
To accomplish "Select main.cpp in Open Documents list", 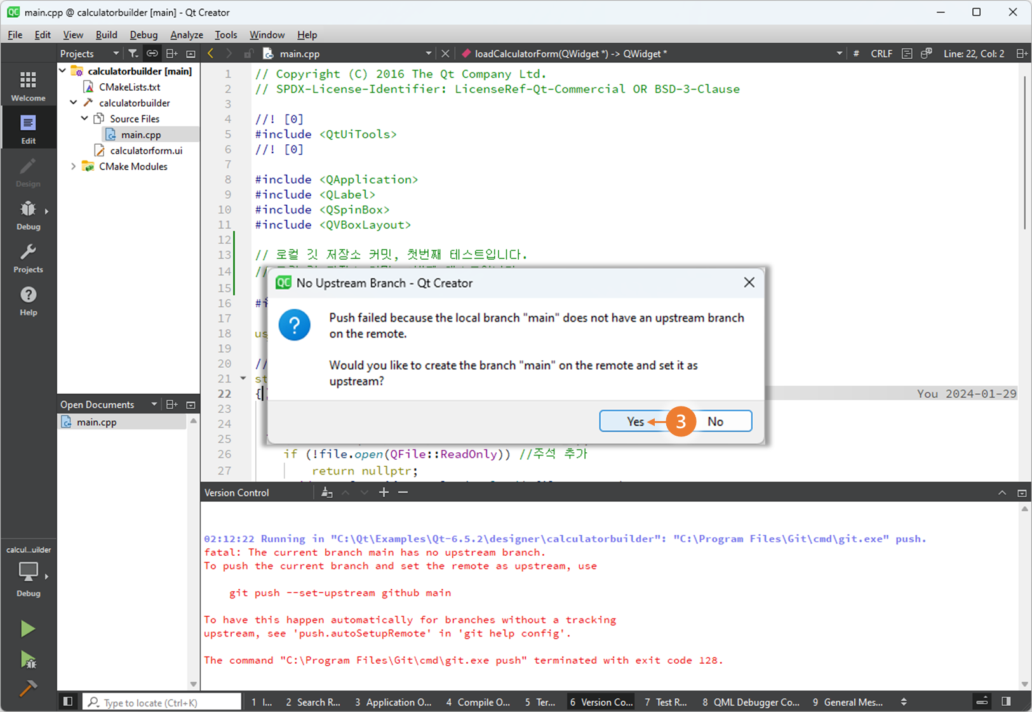I will 97,422.
